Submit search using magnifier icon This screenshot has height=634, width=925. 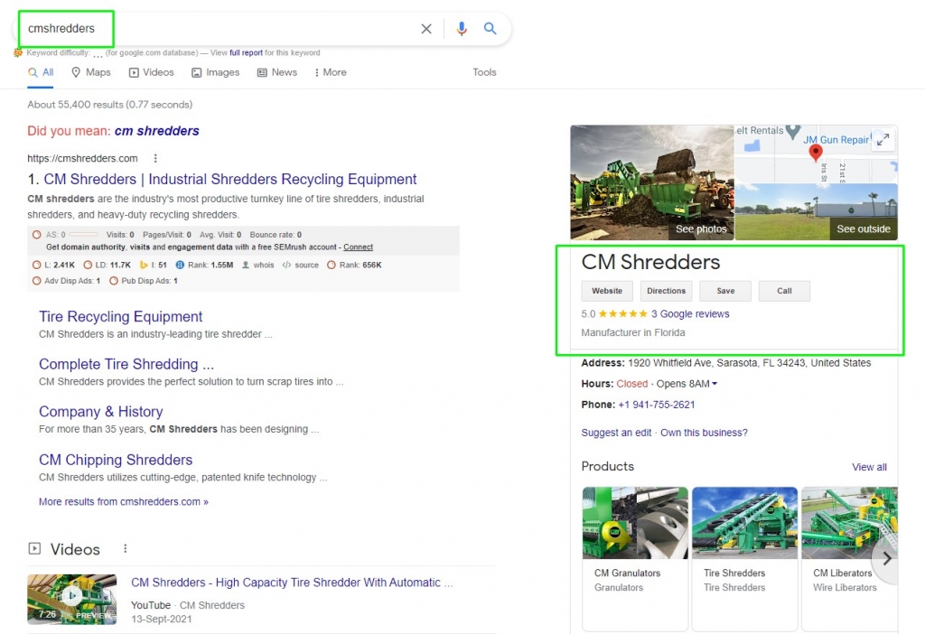(490, 28)
